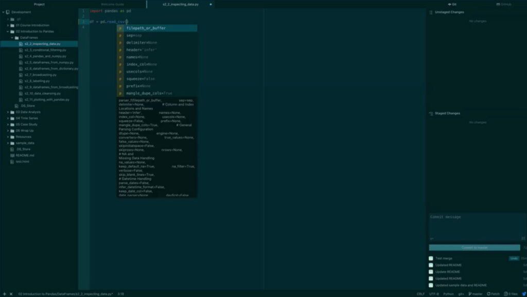Image resolution: width=527 pixels, height=297 pixels.
Task: Click the Fetch sync icon in status bar
Action: [x=488, y=294]
